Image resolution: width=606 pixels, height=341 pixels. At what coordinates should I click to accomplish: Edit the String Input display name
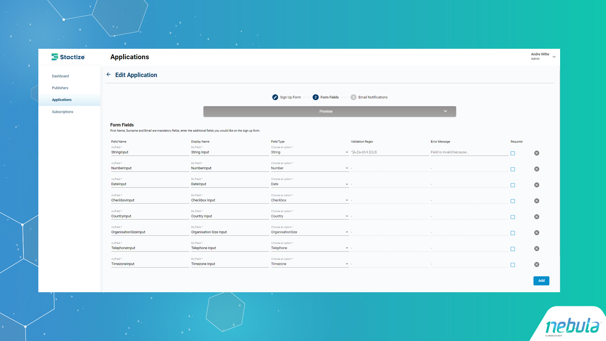pos(230,152)
